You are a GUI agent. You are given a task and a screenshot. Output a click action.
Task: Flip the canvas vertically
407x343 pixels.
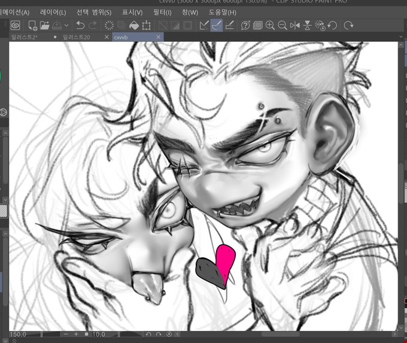click(307, 26)
